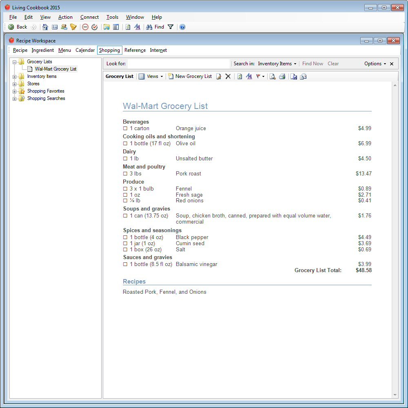Open help via the blue question mark icon
Viewport: 408px width, 408px height.
[182, 27]
